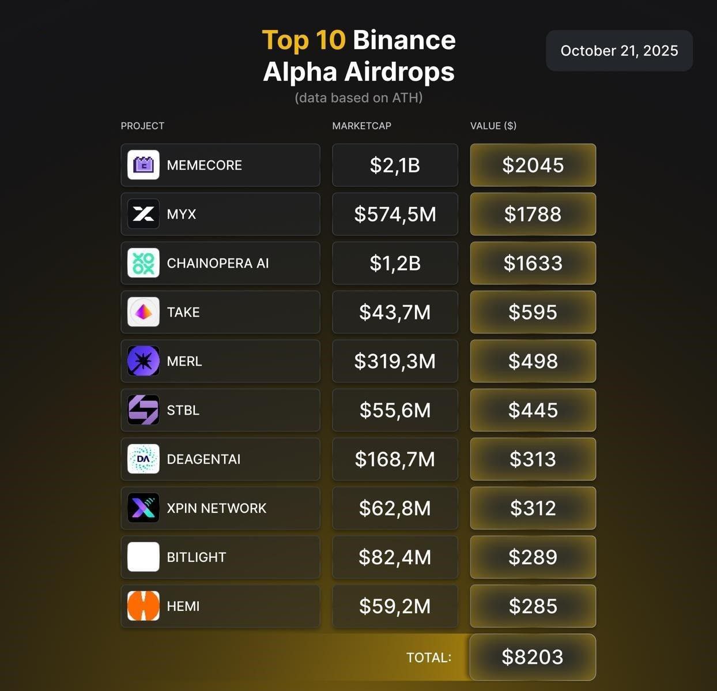Select the $1633 ChainOpera value cell
Screen dimensions: 717x691
tap(533, 264)
